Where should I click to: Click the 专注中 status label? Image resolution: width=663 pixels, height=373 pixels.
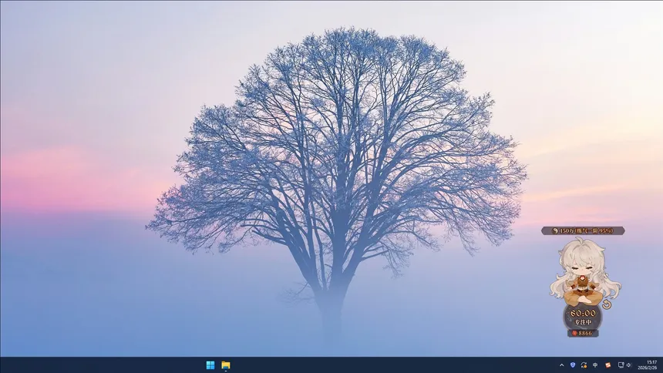click(584, 322)
